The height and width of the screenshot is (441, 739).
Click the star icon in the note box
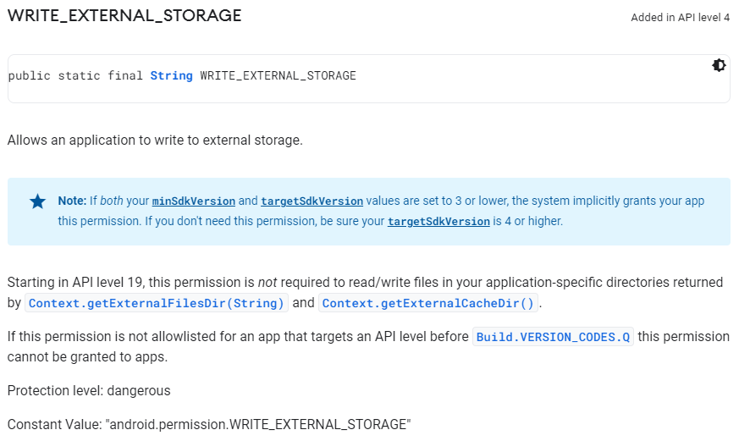coord(38,201)
